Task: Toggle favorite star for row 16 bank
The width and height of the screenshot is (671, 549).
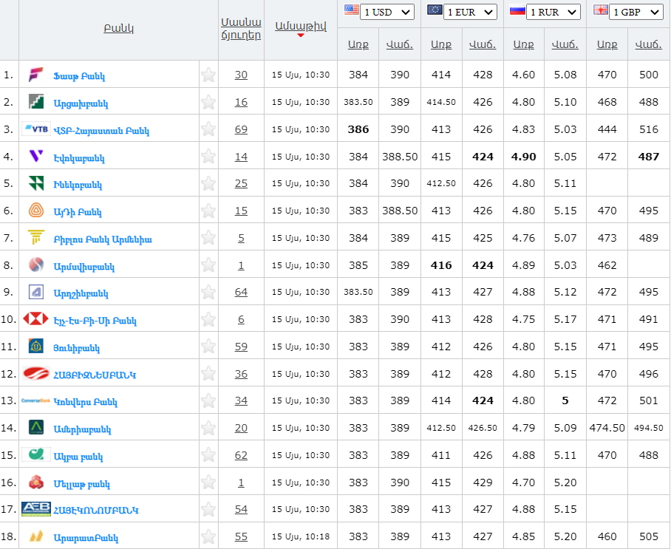Action: [x=208, y=482]
